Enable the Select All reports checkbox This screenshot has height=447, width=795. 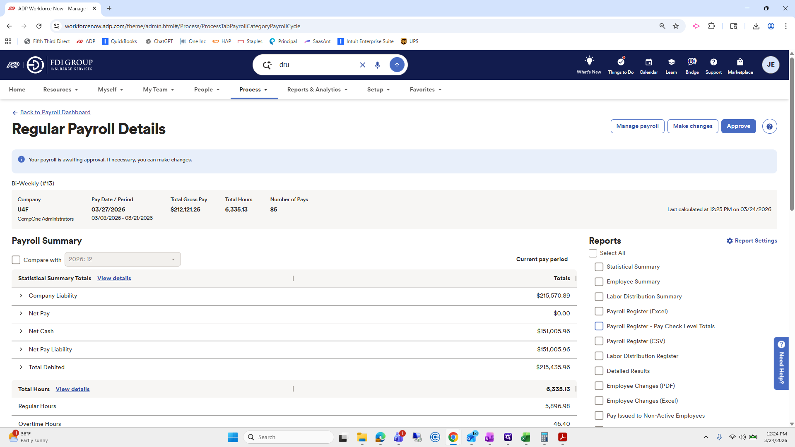(593, 253)
